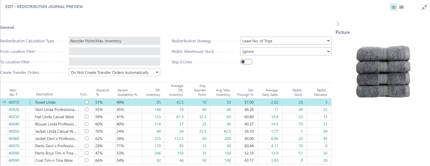Click the General section heading

pyautogui.click(x=7, y=28)
